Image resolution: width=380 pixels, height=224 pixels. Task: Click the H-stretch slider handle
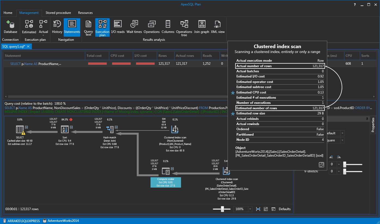pyautogui.click(x=345, y=164)
